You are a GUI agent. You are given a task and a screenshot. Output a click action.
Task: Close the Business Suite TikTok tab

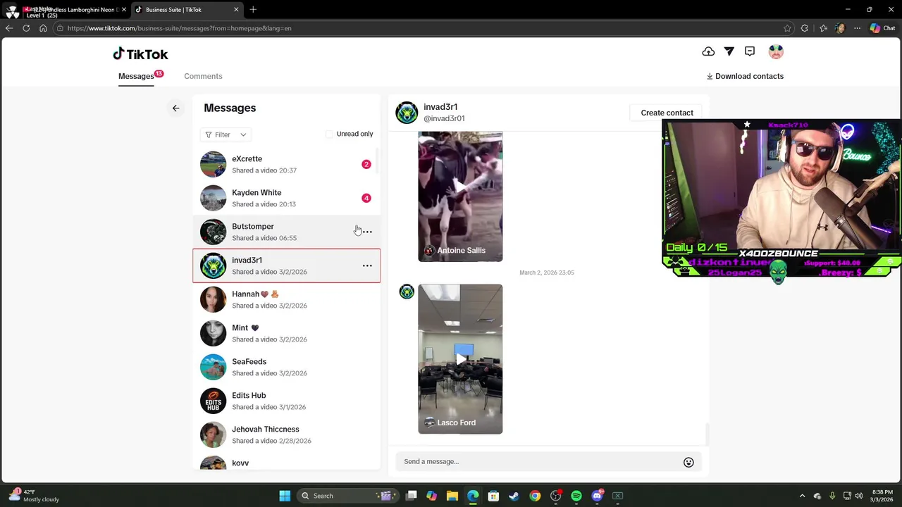(x=236, y=10)
